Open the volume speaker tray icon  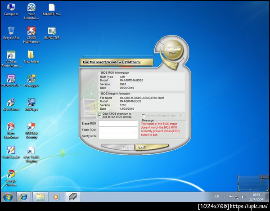(x=243, y=197)
